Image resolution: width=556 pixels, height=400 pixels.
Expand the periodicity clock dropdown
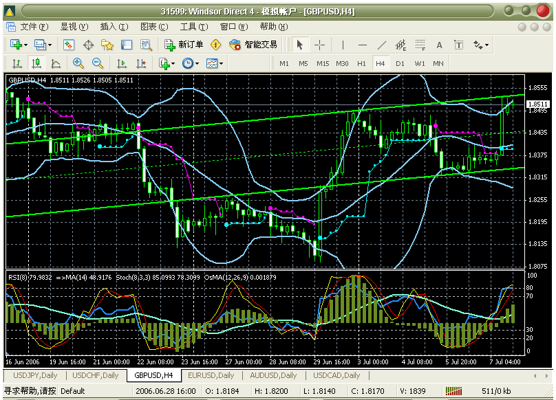click(x=190, y=63)
